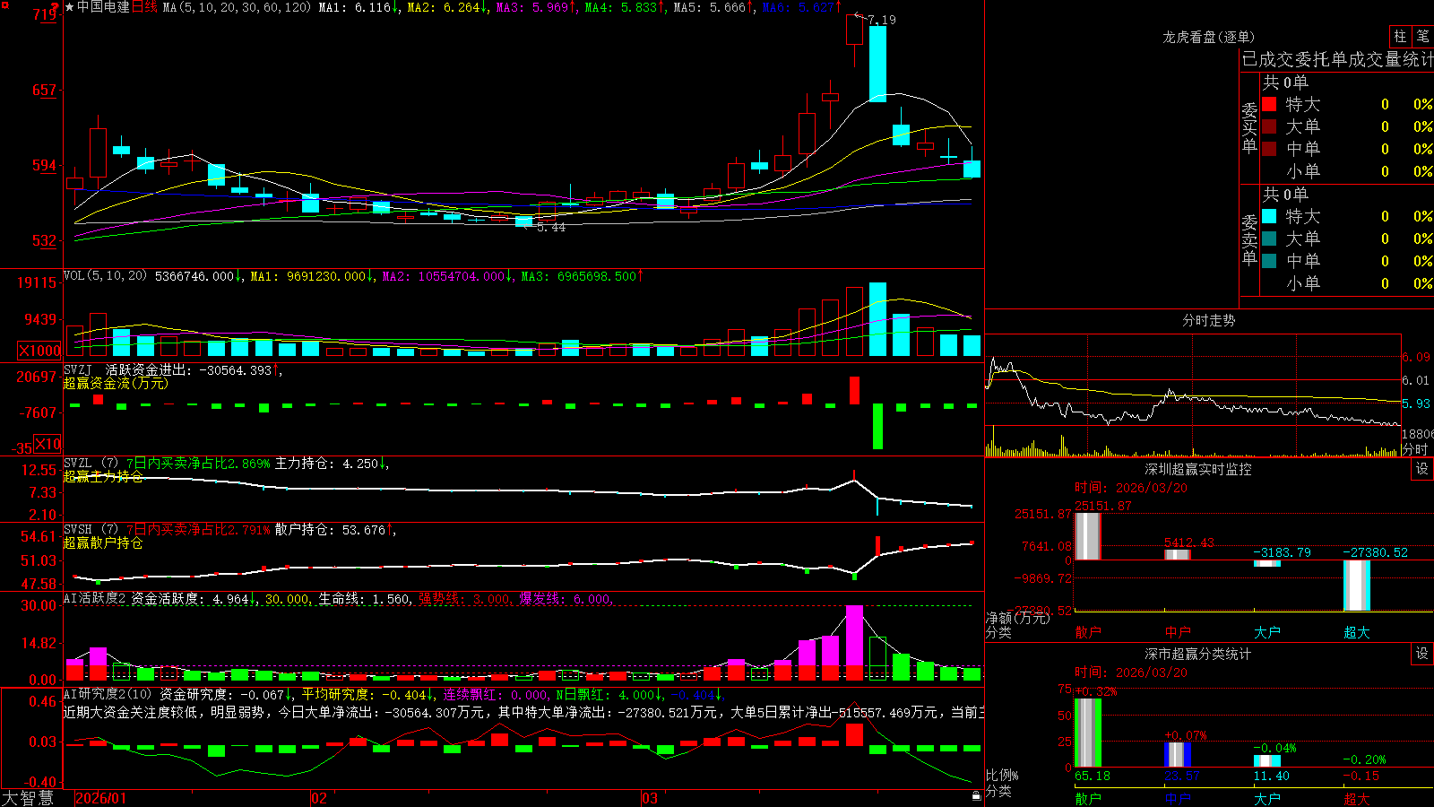Click the 超赢资金流(万元) yellow label
Image resolution: width=1434 pixels, height=807 pixels.
click(x=116, y=383)
